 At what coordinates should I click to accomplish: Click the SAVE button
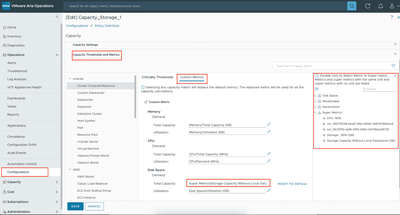pyautogui.click(x=75, y=206)
